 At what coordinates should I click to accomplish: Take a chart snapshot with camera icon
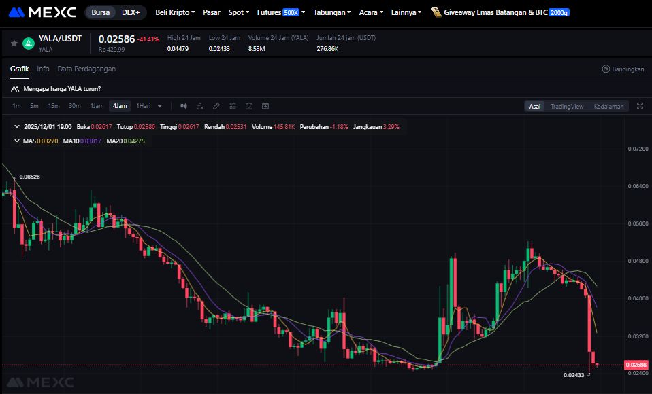(249, 106)
